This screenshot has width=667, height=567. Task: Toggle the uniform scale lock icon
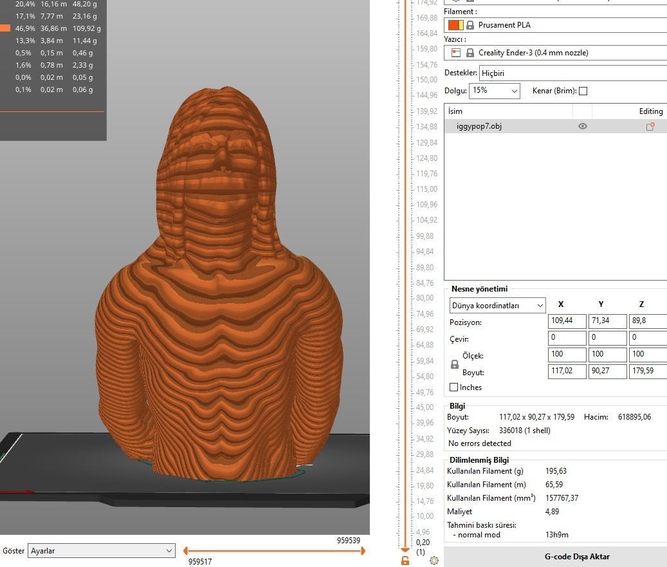click(454, 364)
